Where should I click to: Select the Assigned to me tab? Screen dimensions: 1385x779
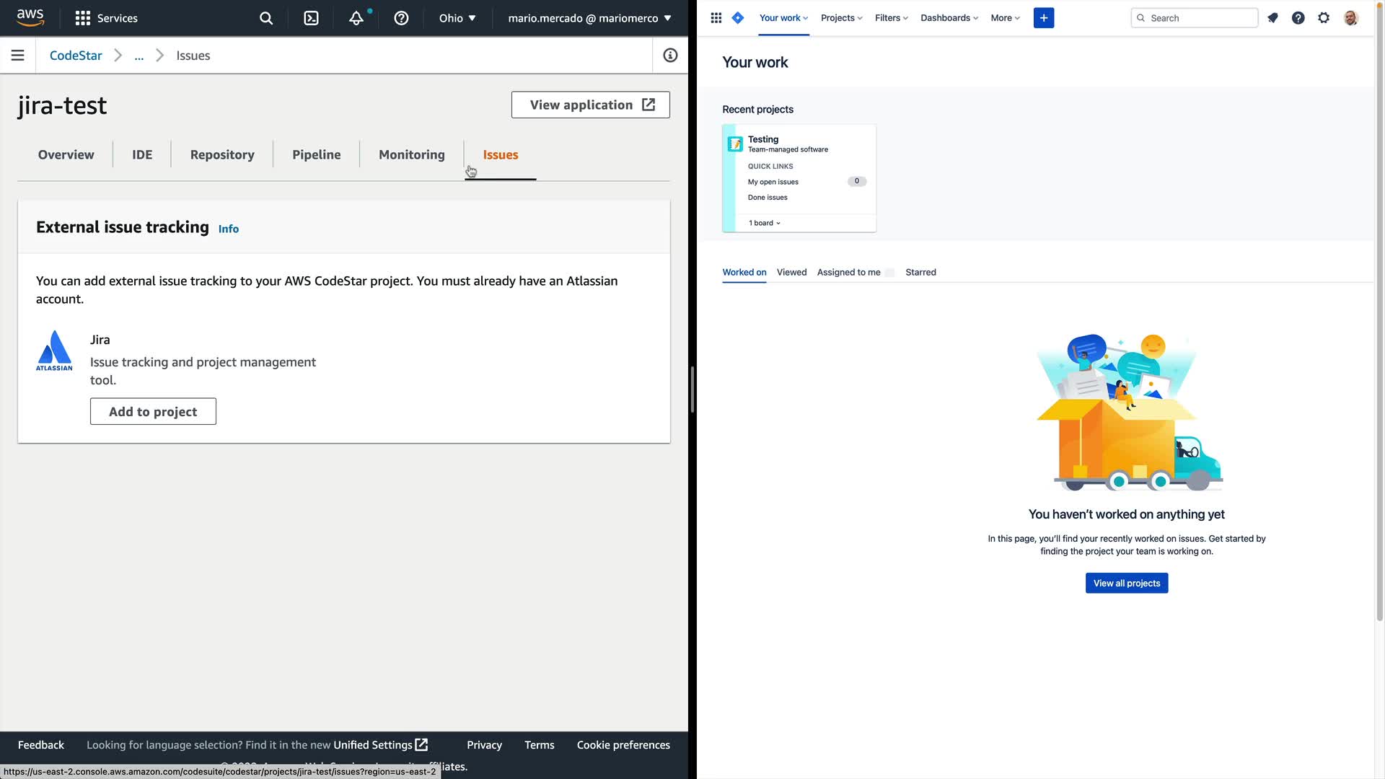[848, 272]
